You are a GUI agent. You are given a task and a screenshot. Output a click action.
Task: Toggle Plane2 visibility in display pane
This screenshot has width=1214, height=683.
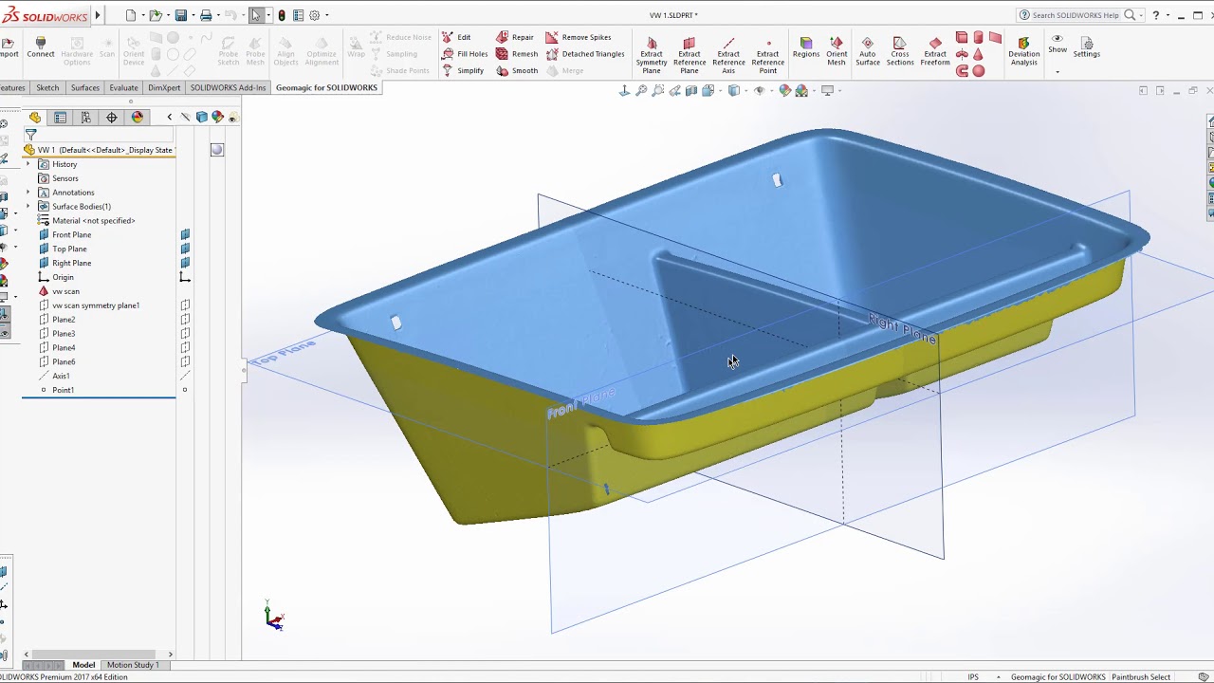(185, 320)
